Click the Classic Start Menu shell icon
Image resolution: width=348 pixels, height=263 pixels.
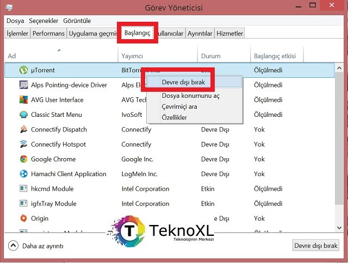click(x=23, y=115)
